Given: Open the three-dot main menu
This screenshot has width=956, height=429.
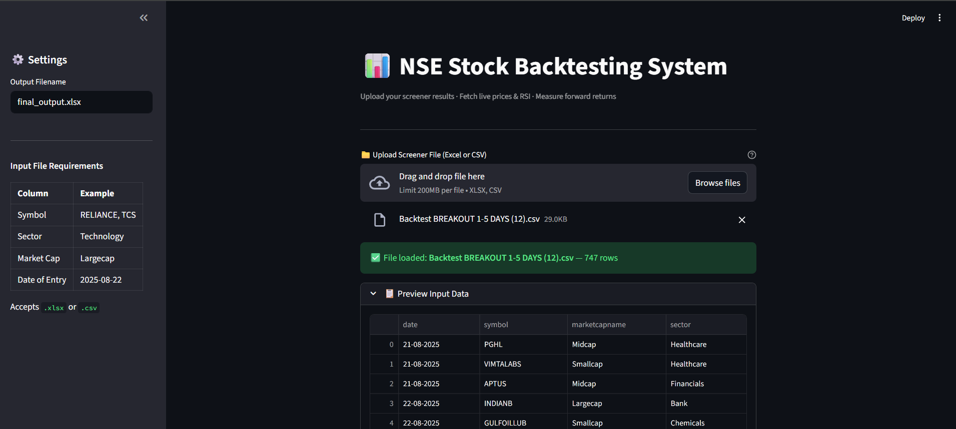Looking at the screenshot, I should pyautogui.click(x=939, y=18).
